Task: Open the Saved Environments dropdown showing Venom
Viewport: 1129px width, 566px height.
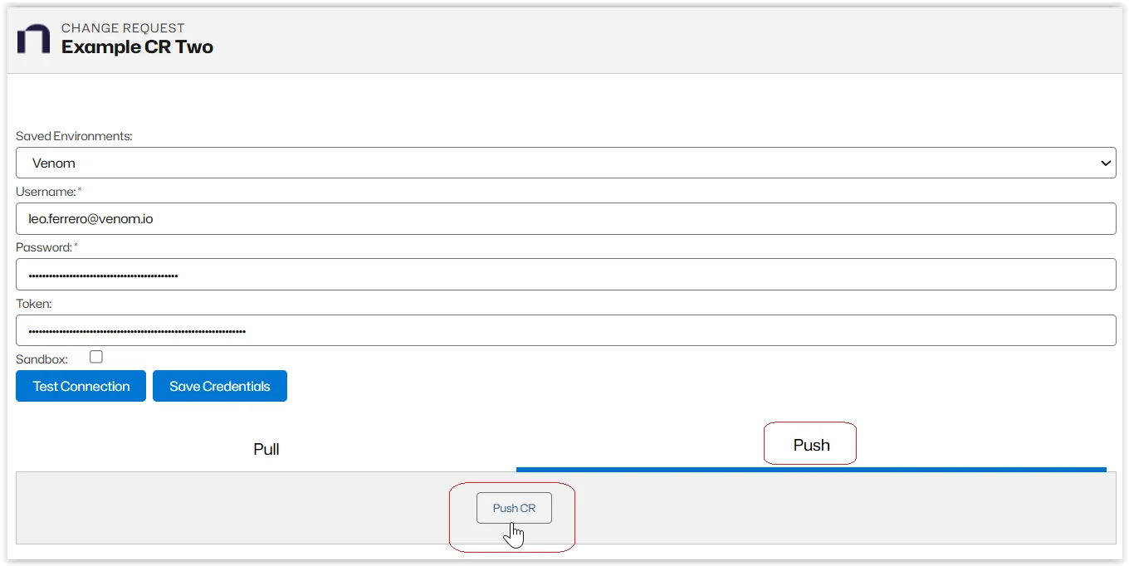Action: coord(564,163)
